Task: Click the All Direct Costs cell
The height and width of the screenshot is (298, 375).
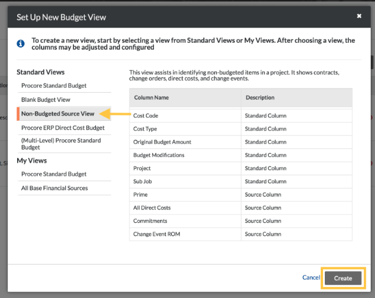Action: coord(185,208)
